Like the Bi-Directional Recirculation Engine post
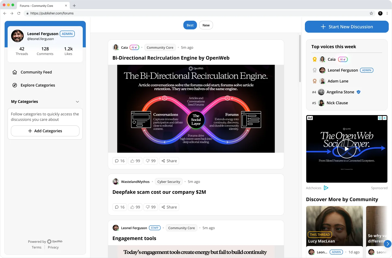The width and height of the screenshot is (392, 258). tap(135, 161)
